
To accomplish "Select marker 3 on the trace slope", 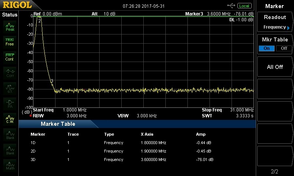I will click(52, 81).
